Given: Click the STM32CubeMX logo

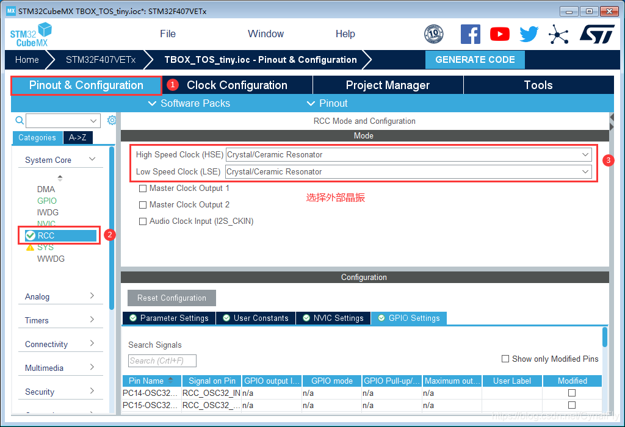Looking at the screenshot, I should (x=31, y=35).
